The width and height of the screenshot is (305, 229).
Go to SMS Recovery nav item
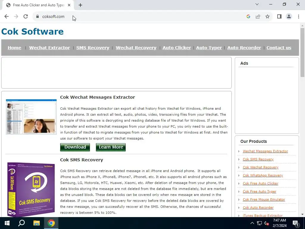93,48
